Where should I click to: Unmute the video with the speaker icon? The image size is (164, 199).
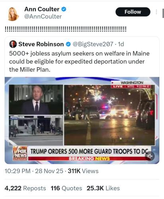click(150, 156)
